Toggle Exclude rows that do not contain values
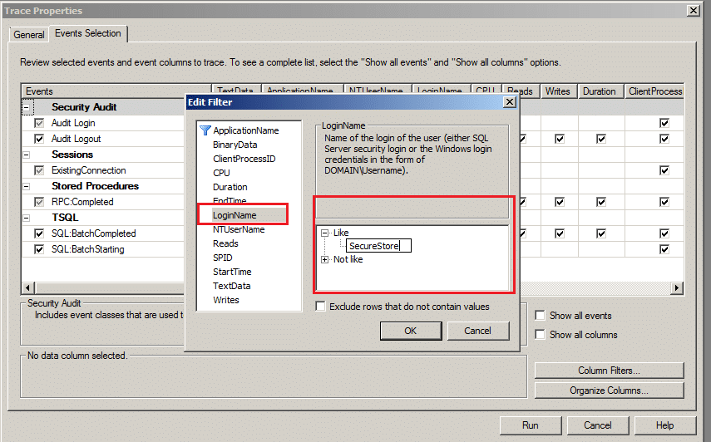711x442 pixels. [321, 307]
